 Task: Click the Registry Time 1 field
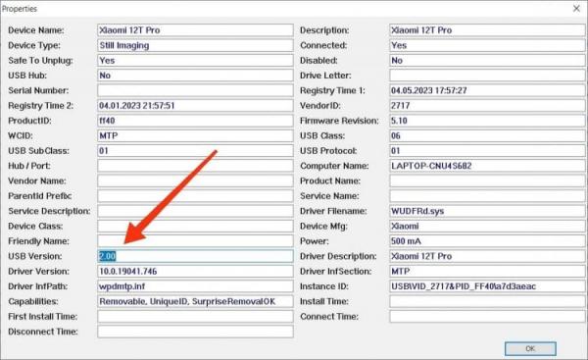click(x=487, y=90)
